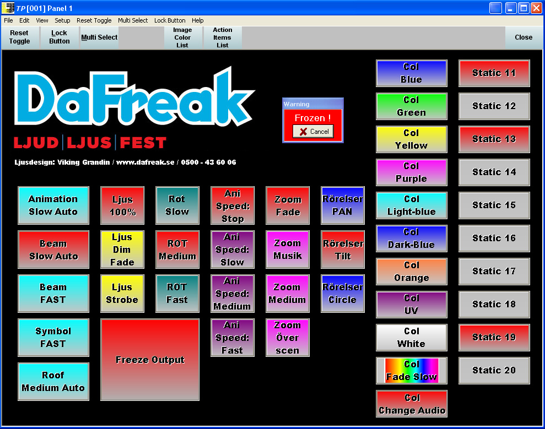Image resolution: width=545 pixels, height=429 pixels.
Task: Trigger Static 15 scene
Action: click(494, 205)
